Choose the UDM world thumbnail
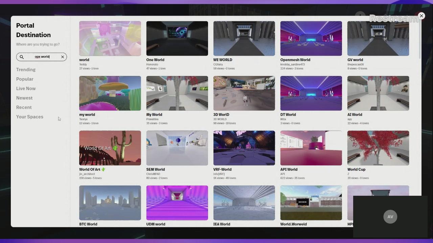Screen dimensions: 433x243 tap(177, 202)
